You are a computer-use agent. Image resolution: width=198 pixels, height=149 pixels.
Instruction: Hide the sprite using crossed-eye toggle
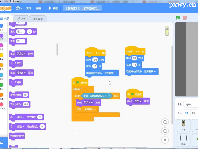coord(194,113)
